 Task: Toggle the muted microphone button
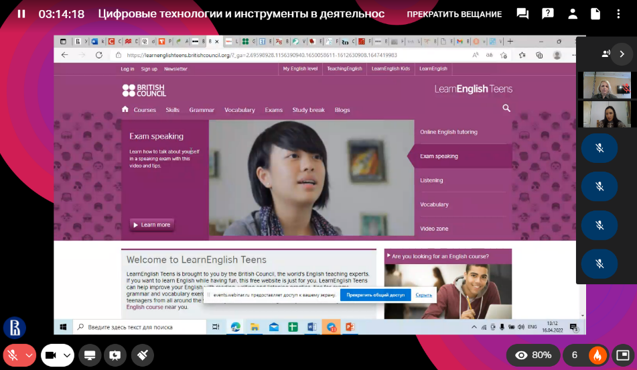click(12, 355)
